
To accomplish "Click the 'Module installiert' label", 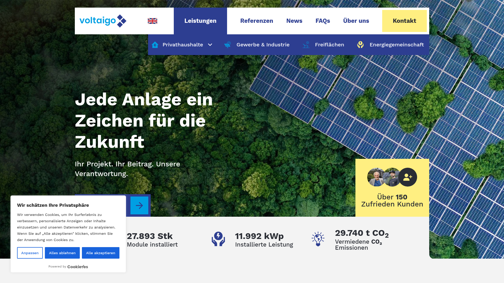I will [152, 244].
